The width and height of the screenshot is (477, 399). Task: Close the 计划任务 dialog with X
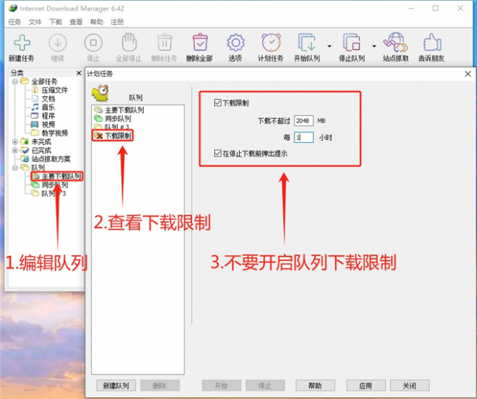[468, 74]
